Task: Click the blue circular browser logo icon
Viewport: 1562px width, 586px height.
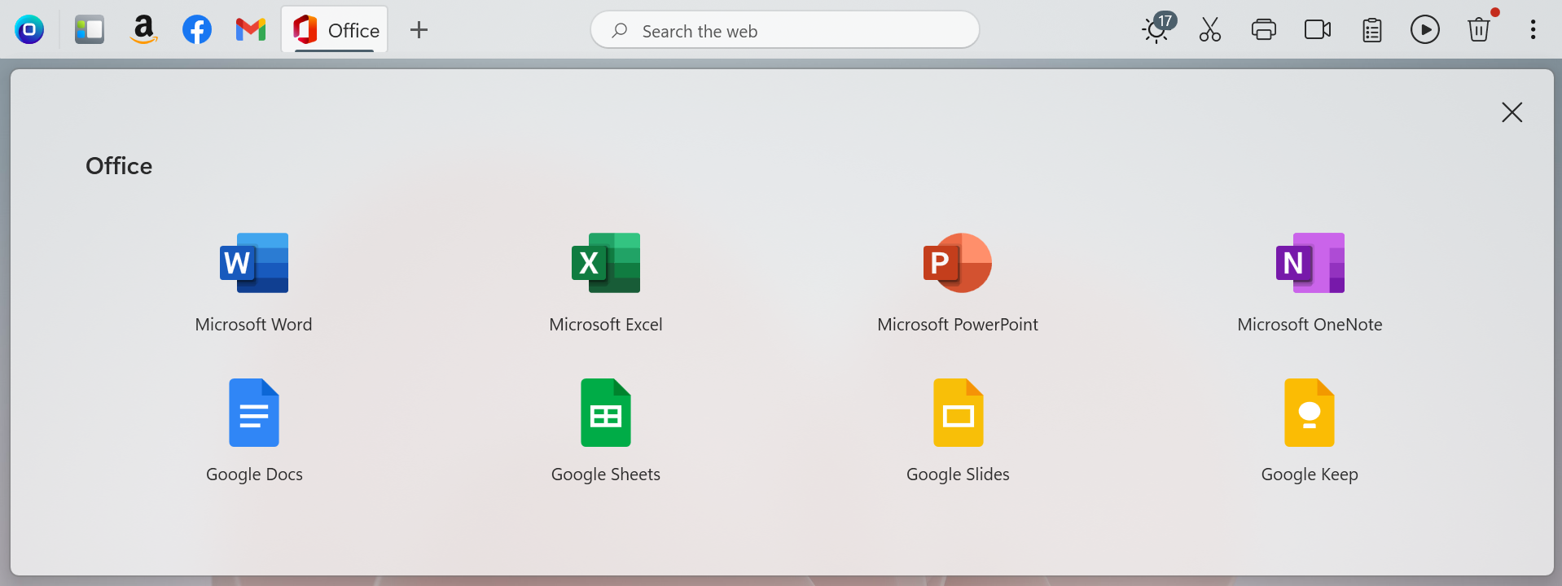Action: click(29, 30)
